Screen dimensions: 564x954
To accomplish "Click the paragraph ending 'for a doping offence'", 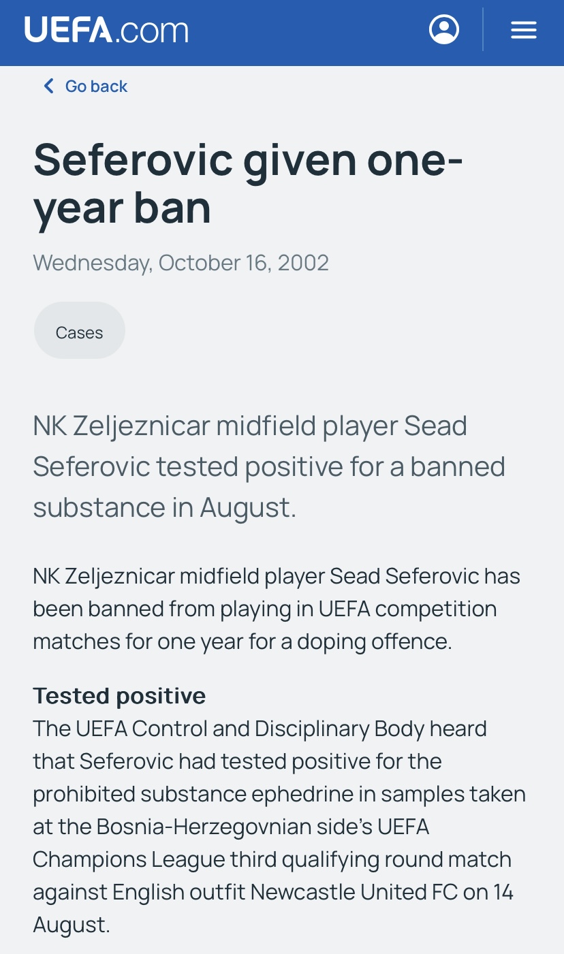I will 277,609.
